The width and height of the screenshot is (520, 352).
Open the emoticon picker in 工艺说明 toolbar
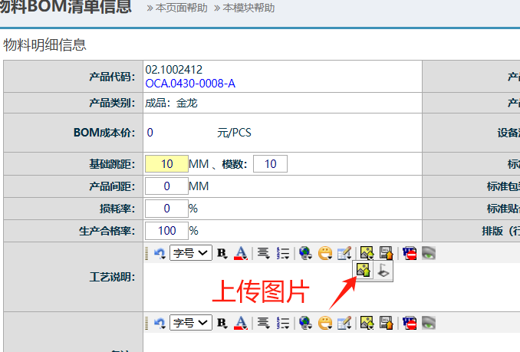(x=324, y=253)
